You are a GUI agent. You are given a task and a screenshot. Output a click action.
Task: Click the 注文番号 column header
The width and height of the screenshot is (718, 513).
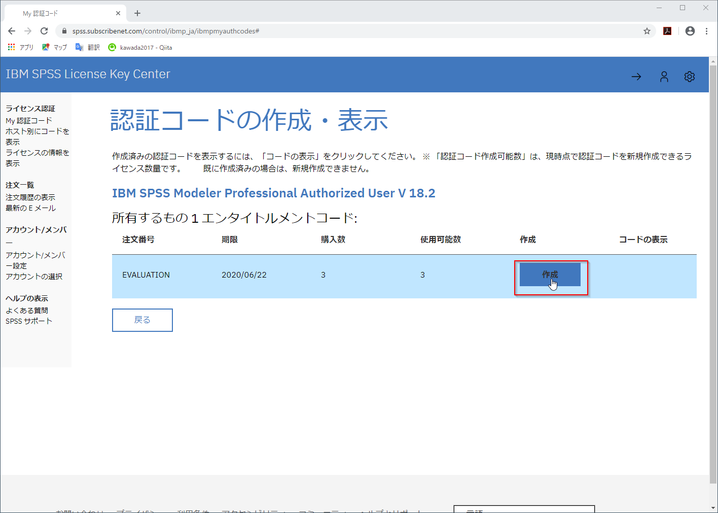click(138, 240)
